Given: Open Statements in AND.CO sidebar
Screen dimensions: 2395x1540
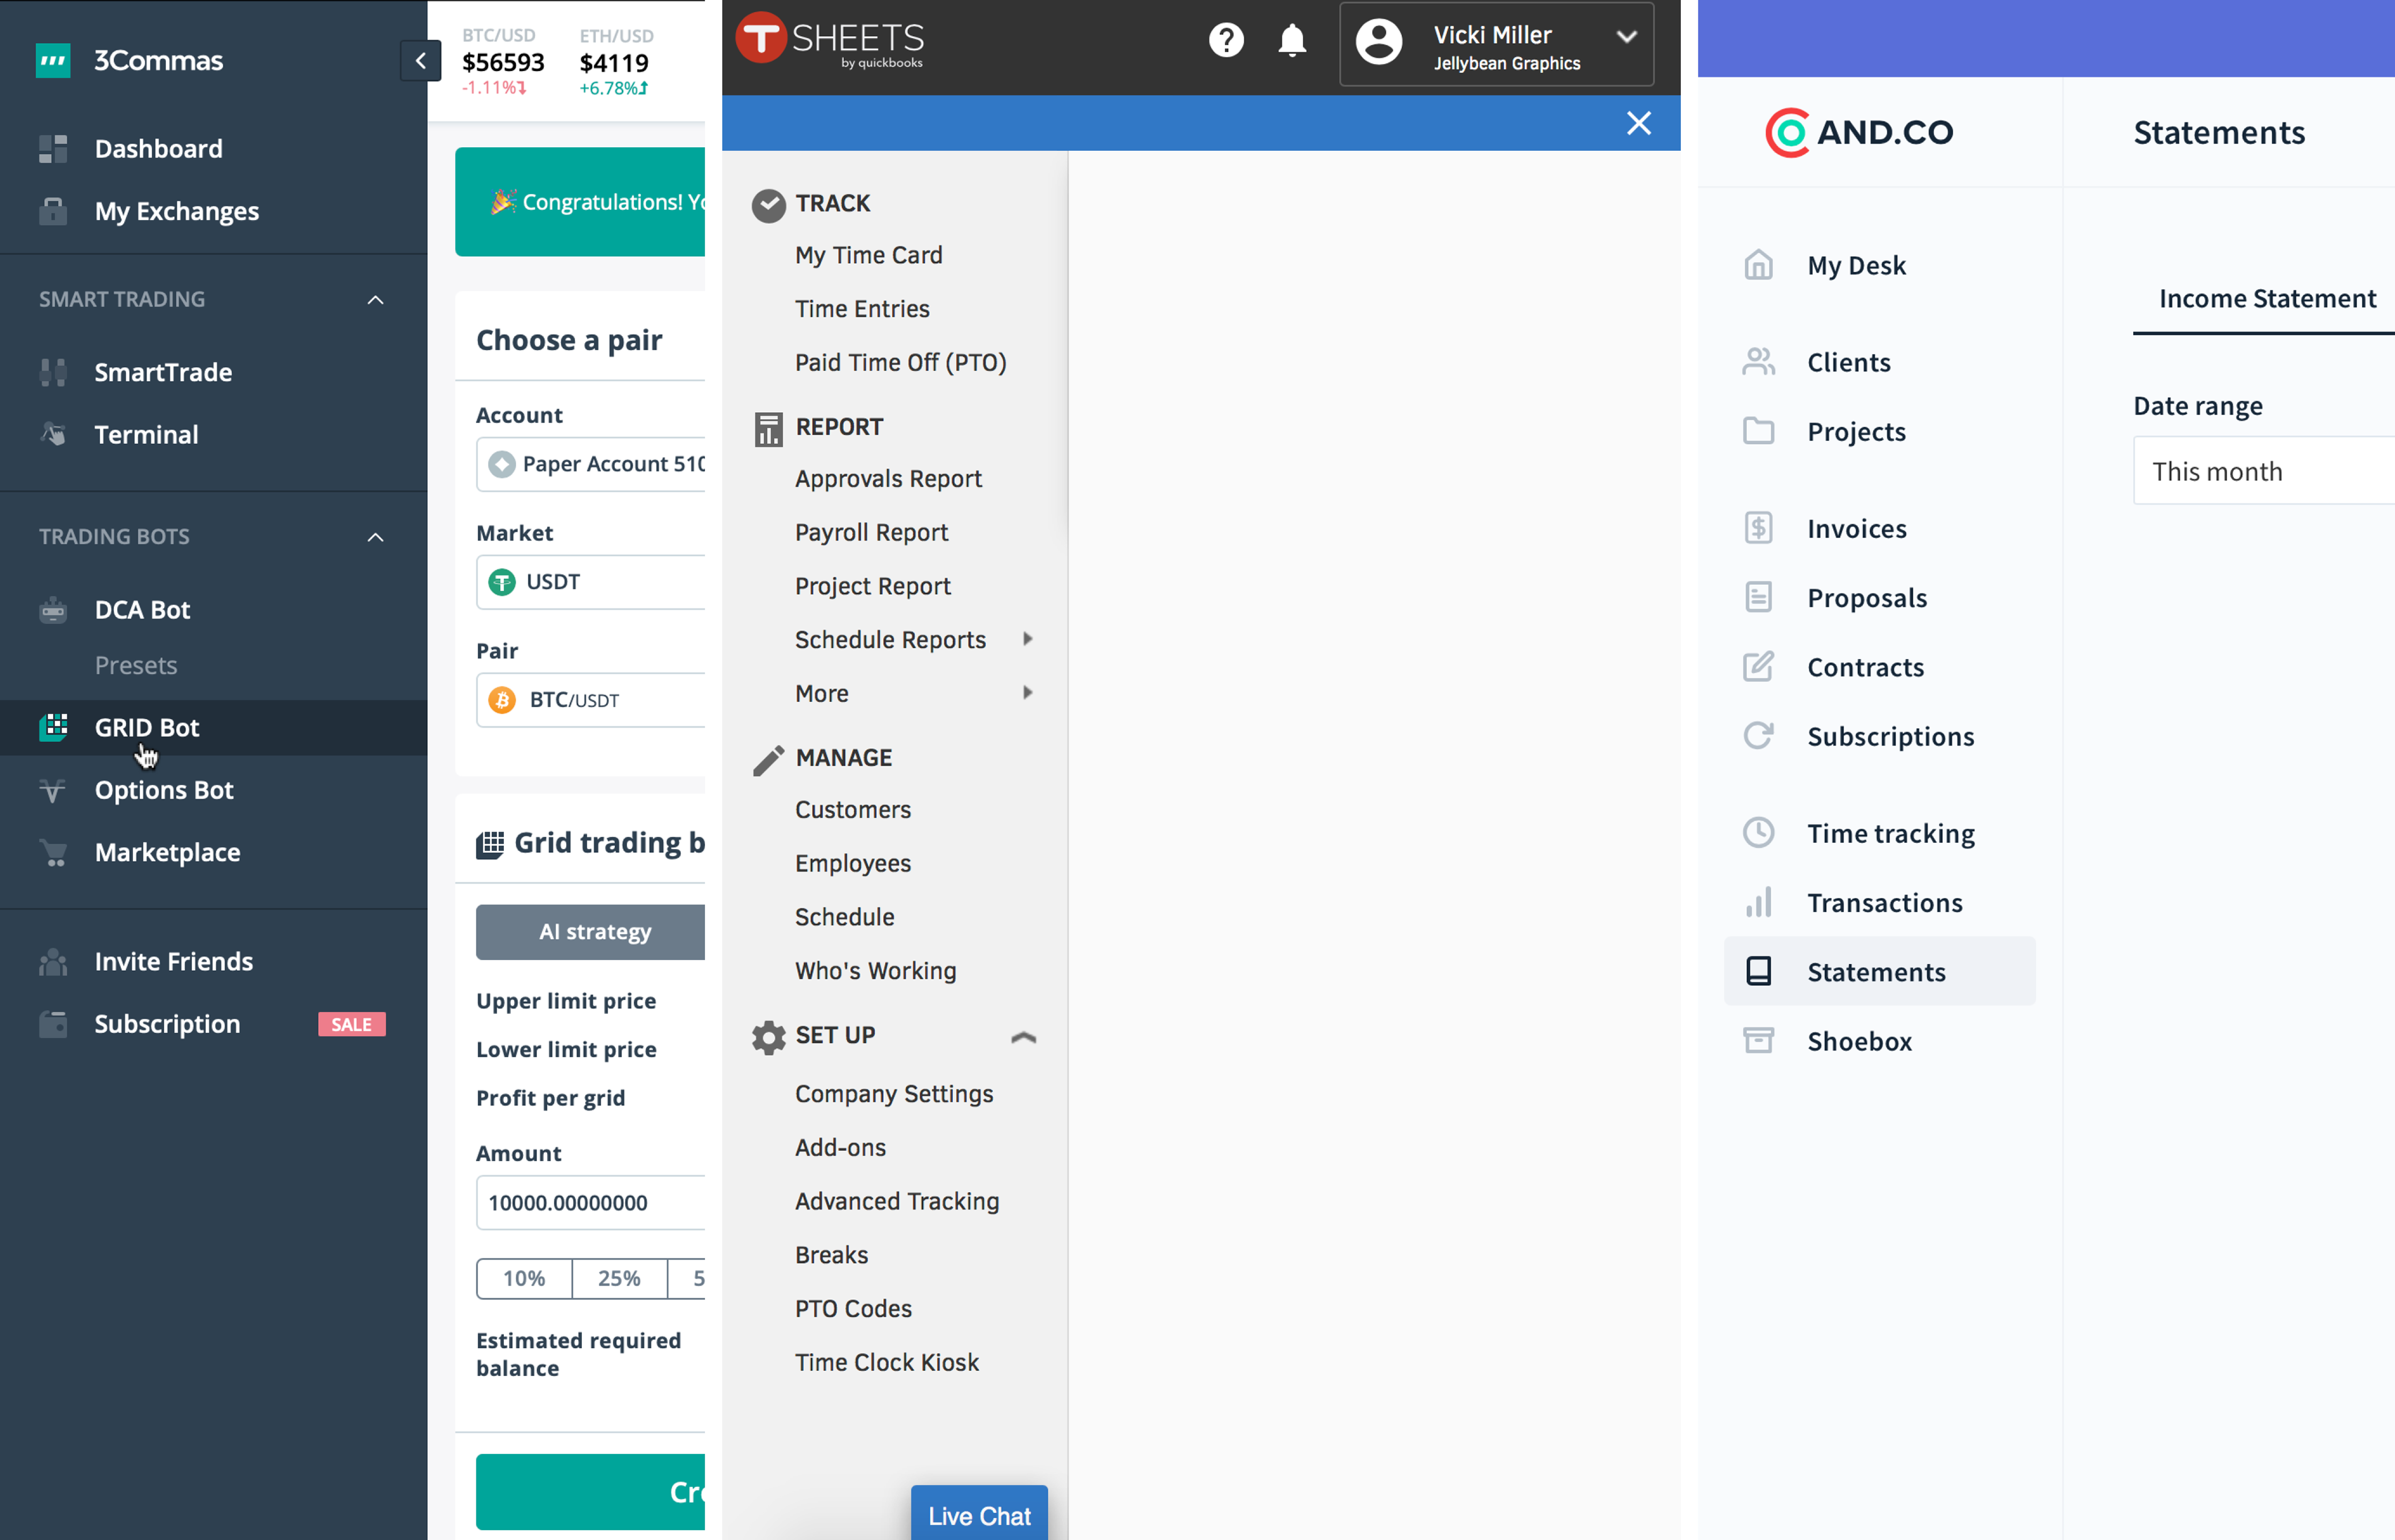Looking at the screenshot, I should click(x=1880, y=971).
